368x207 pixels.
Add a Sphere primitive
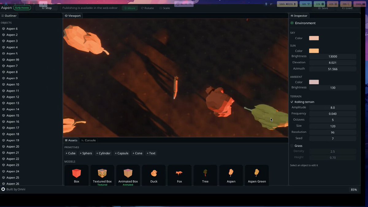coord(86,153)
